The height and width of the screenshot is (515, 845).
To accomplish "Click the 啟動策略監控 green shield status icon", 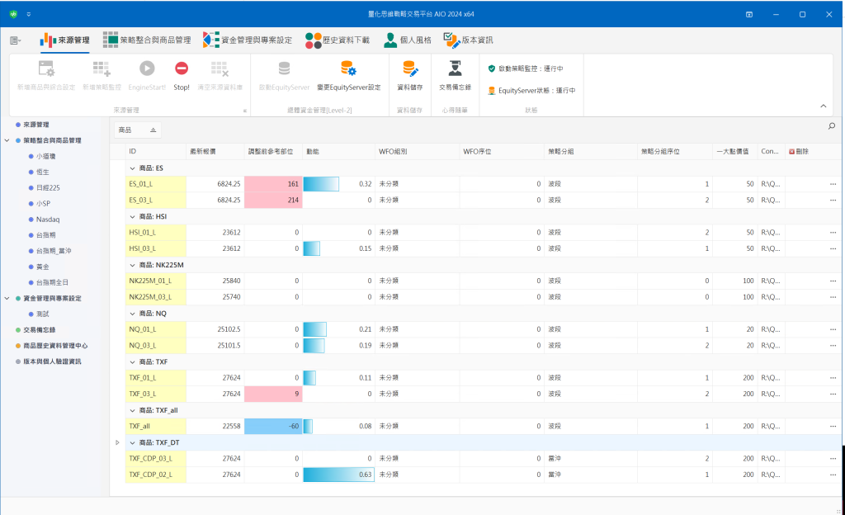I will [x=492, y=69].
